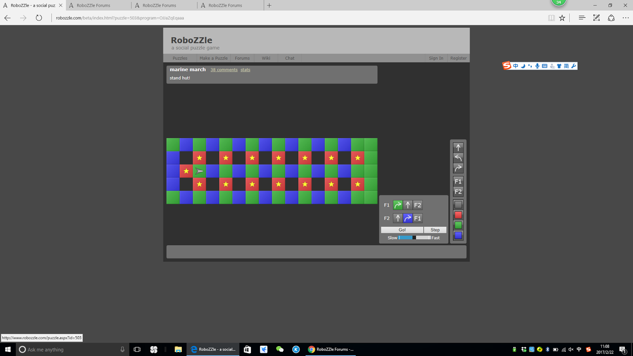Select the F1 call slot in F2 row

coord(418,218)
